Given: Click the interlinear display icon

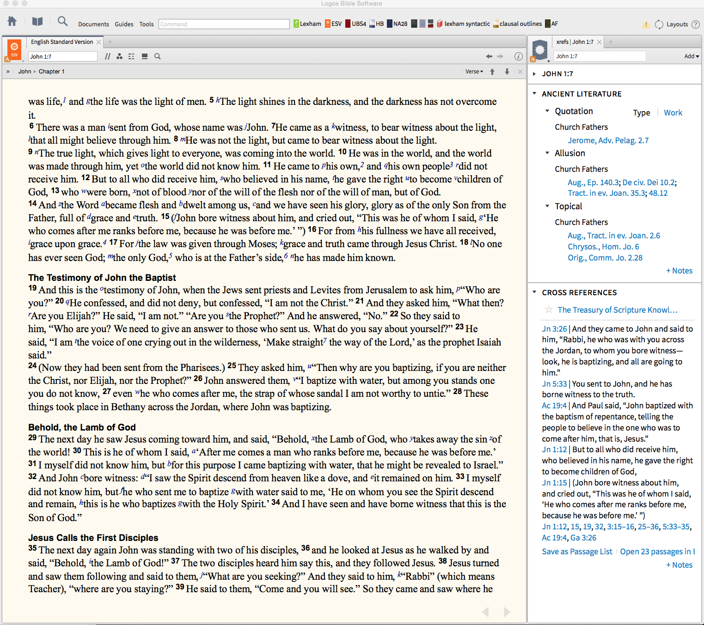Looking at the screenshot, I should pos(131,56).
